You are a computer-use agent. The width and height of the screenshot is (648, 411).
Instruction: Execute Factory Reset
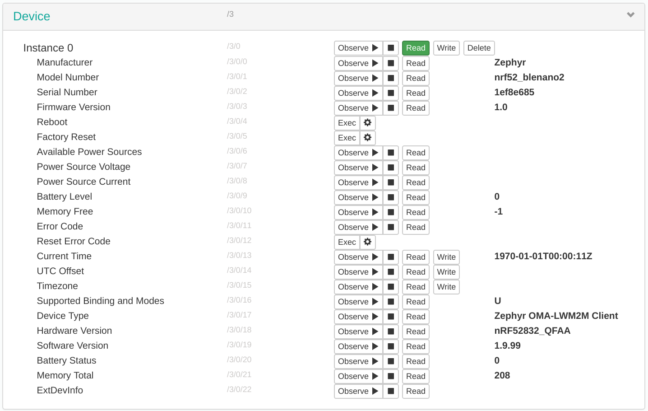point(347,138)
